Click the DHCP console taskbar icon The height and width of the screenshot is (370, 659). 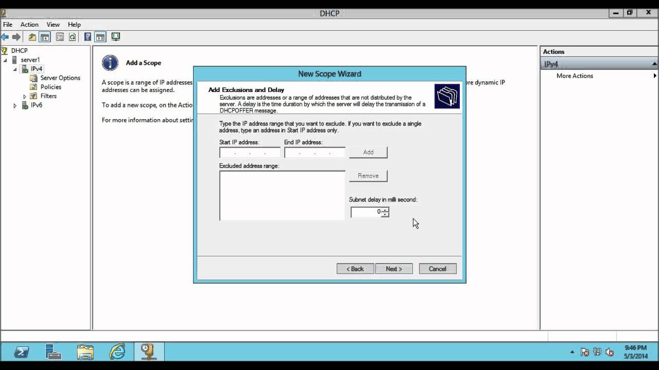[x=149, y=351]
